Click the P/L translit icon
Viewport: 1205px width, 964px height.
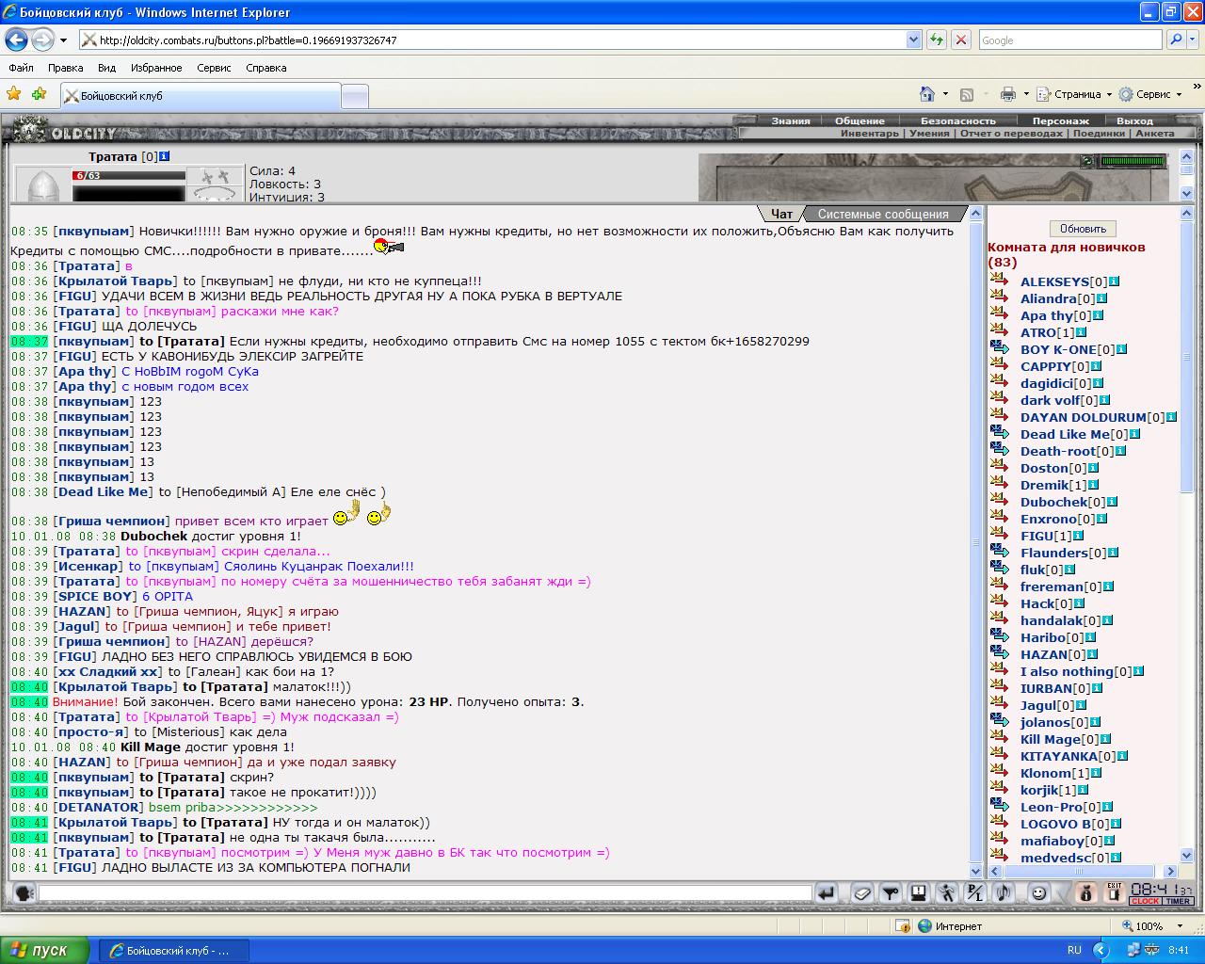(975, 893)
